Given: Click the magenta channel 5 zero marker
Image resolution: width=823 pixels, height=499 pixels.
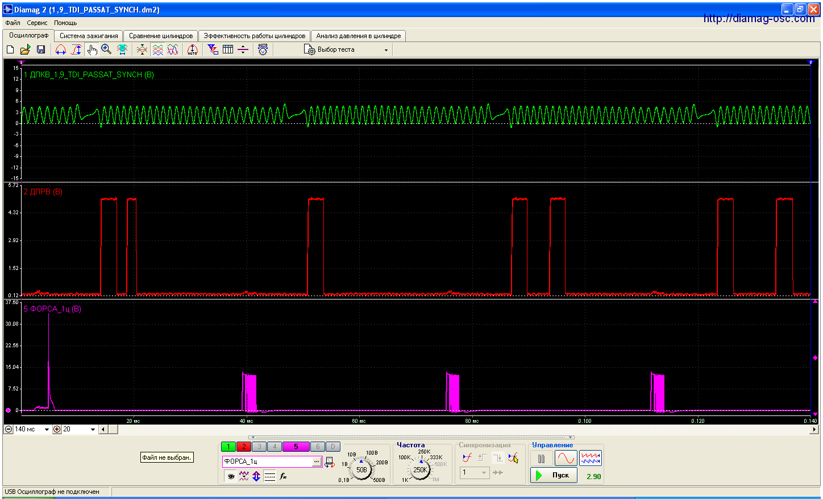Looking at the screenshot, I should pos(8,410).
